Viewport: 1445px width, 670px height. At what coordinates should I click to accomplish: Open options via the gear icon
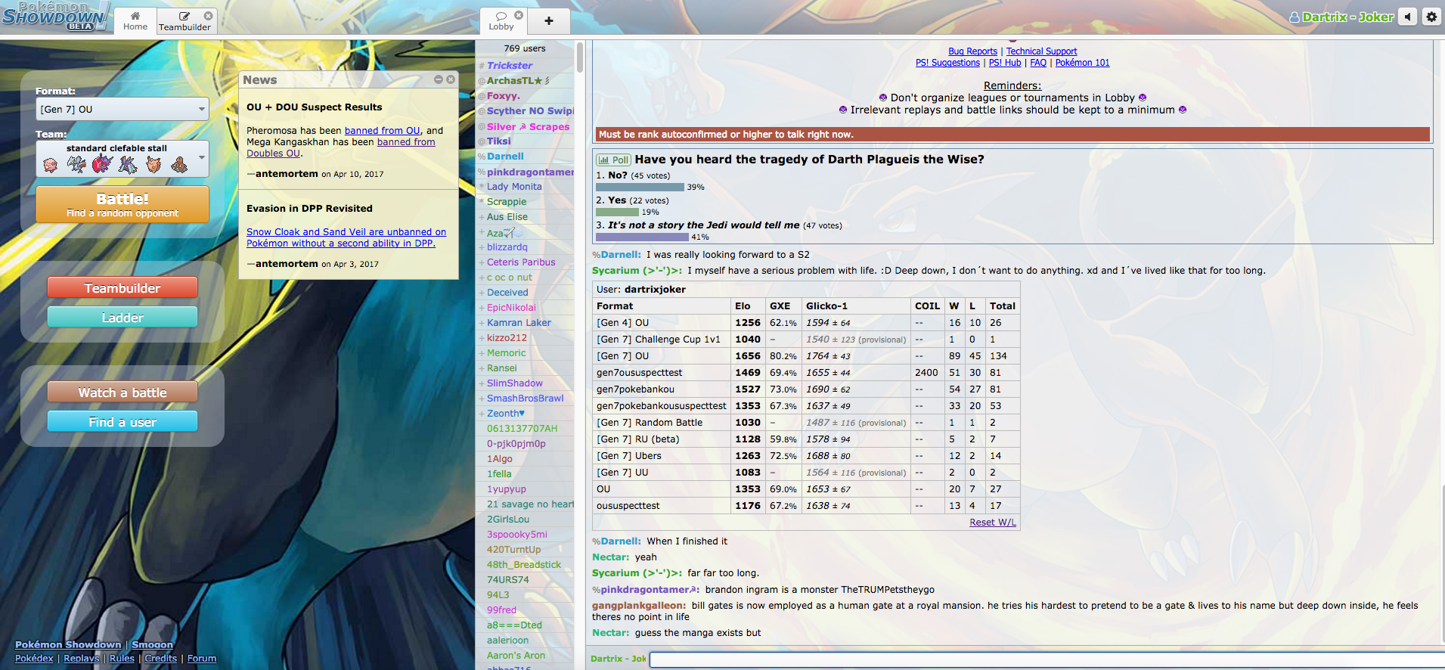click(1431, 17)
